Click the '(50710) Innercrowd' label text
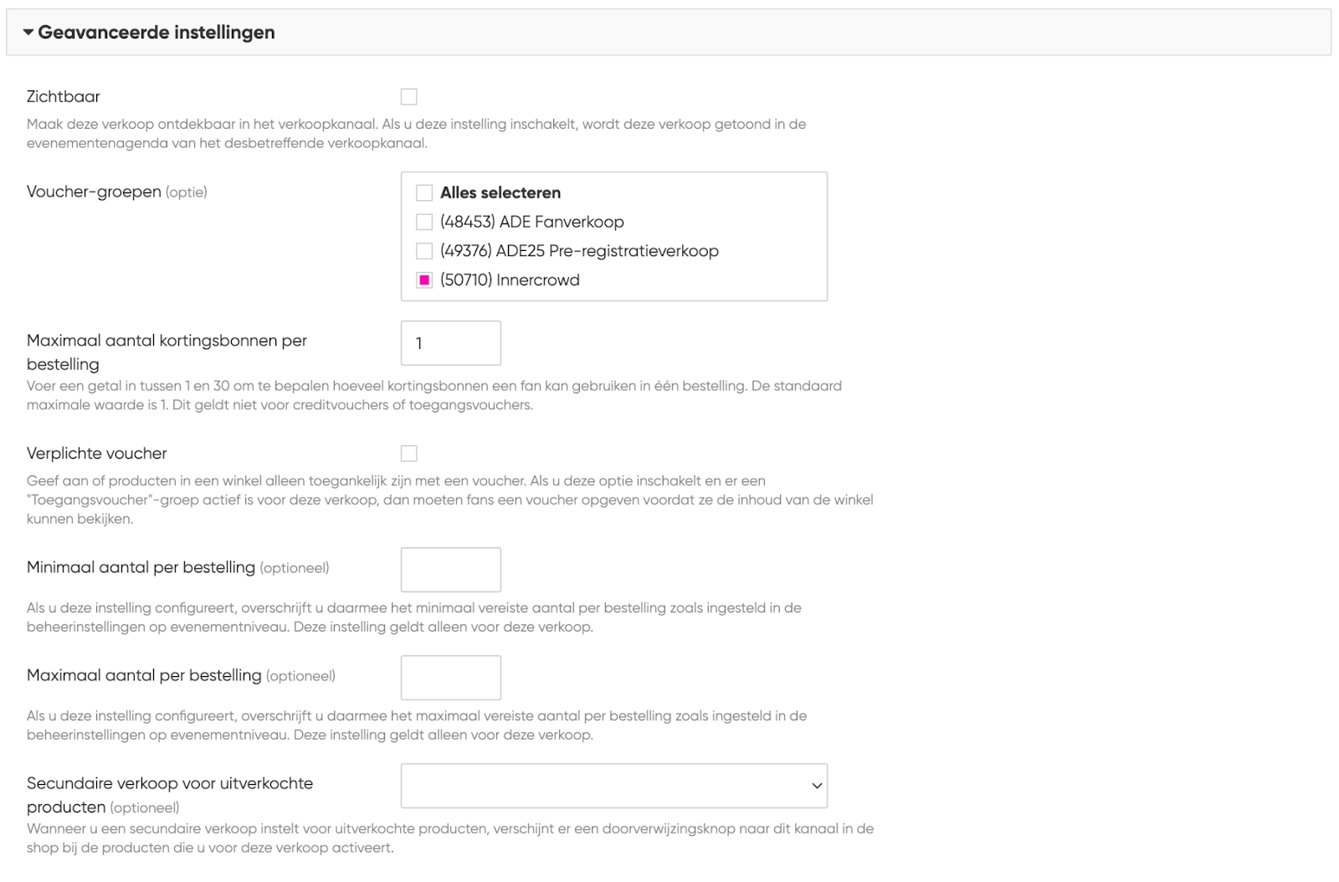Image resolution: width=1339 pixels, height=882 pixels. pos(510,280)
